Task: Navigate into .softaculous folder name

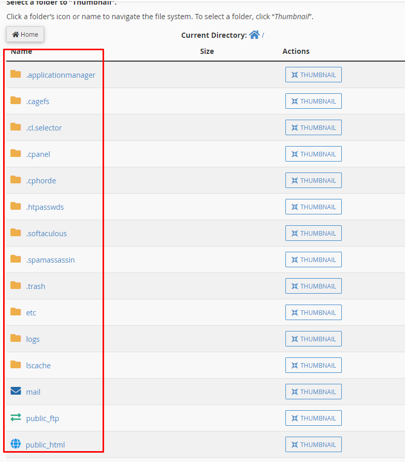Action: point(46,234)
